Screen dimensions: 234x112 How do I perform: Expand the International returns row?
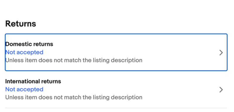(116, 89)
